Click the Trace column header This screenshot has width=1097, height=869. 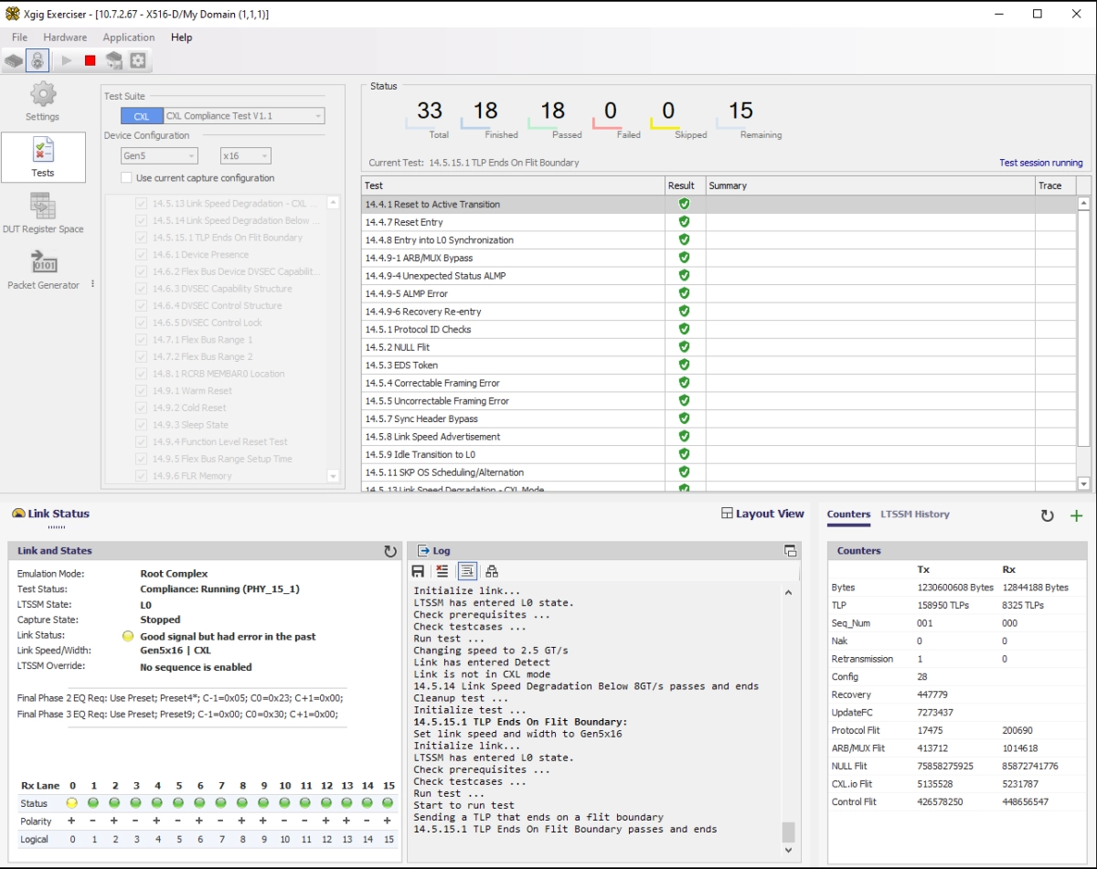[x=1055, y=185]
